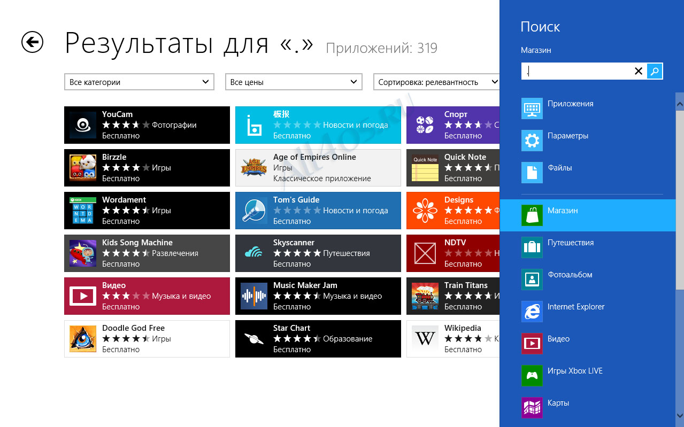Viewport: 684px width, 427px height.
Task: Click the Music Maker Jam title
Action: point(305,285)
